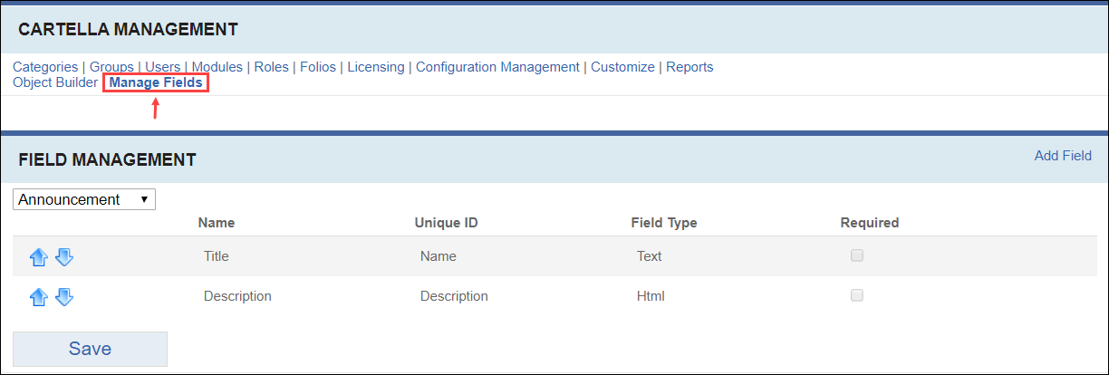Select the Modules link

[x=217, y=67]
